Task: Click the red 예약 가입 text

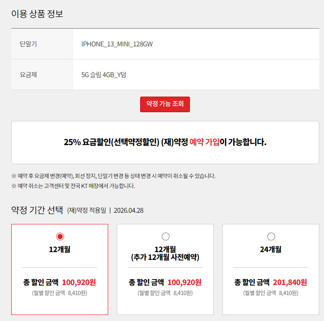Action: pyautogui.click(x=204, y=142)
